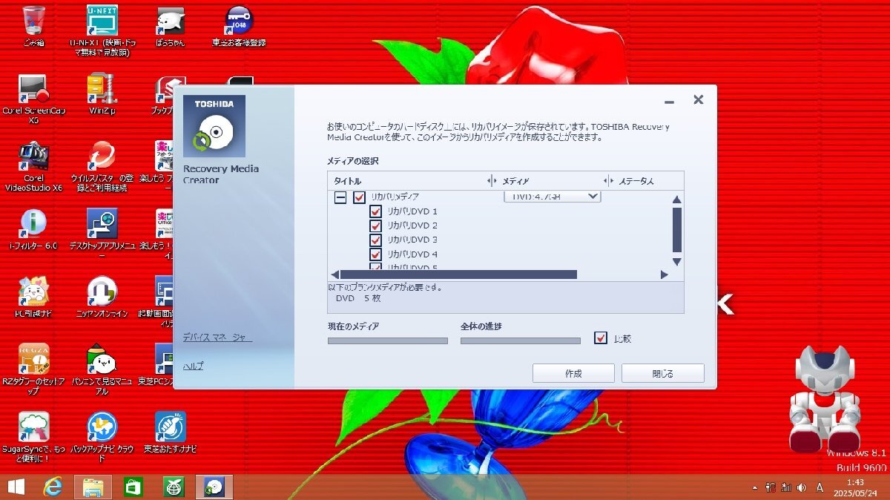Open the ニッポンオンライン headset shortcut
Viewport: 890px width, 500px height.
tap(102, 297)
